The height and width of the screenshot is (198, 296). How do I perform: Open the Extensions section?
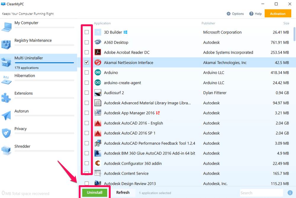(x=38, y=98)
